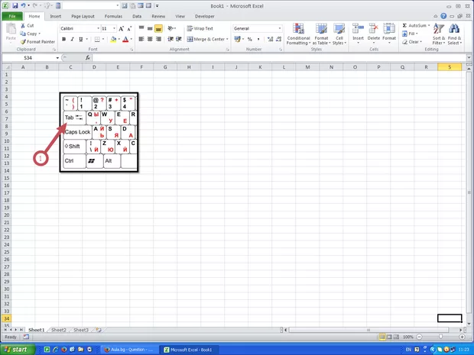Screen dimensions: 474x355
Task: Open the Formulas ribbon tab
Action: tap(113, 15)
